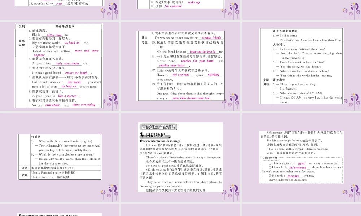Screen dimensions: 361x216
Task: Click the answer 'talk about'
Action: [52, 105]
